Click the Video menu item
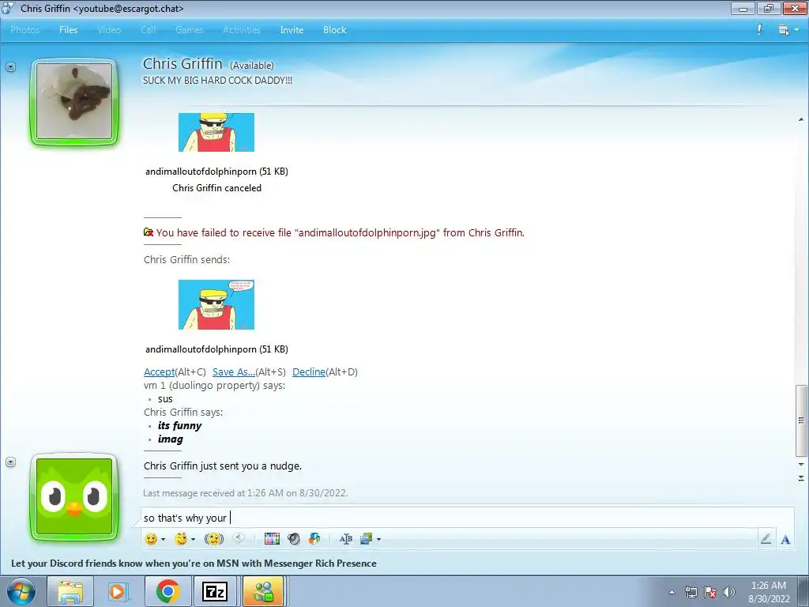This screenshot has width=809, height=607. coord(109,30)
